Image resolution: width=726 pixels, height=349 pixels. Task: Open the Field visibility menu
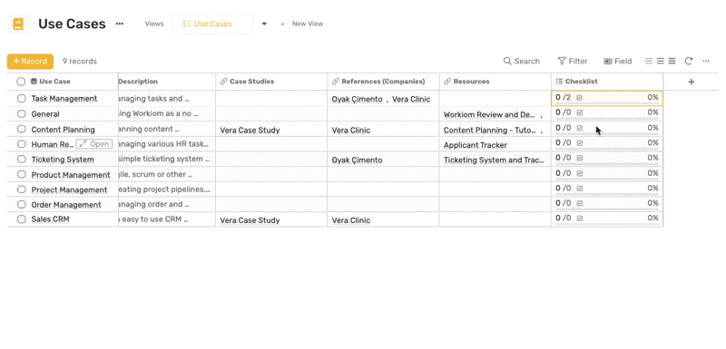618,61
